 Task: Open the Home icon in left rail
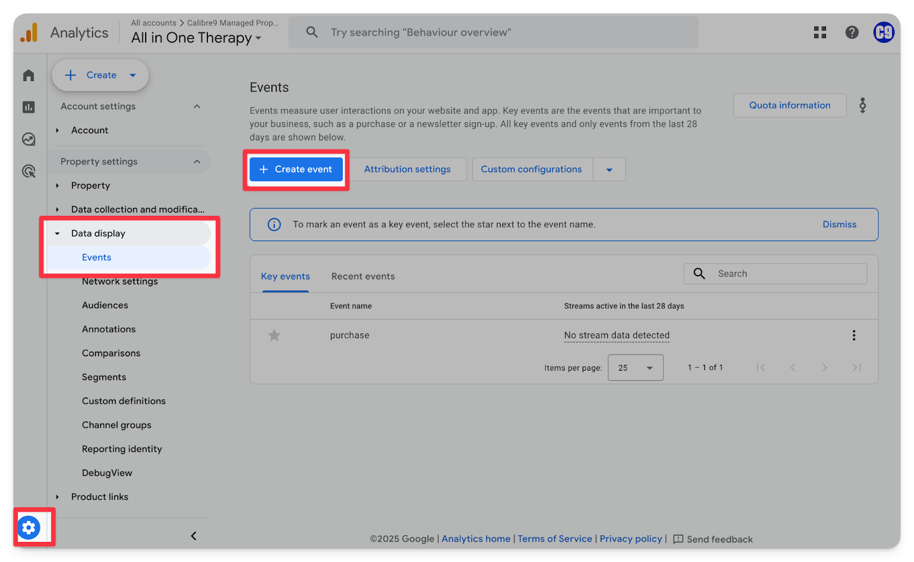pos(29,75)
